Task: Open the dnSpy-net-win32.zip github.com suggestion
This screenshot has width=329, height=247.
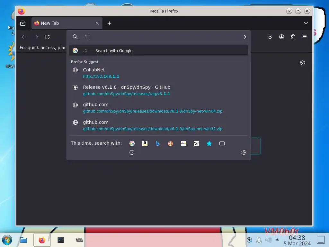Action: [158, 125]
